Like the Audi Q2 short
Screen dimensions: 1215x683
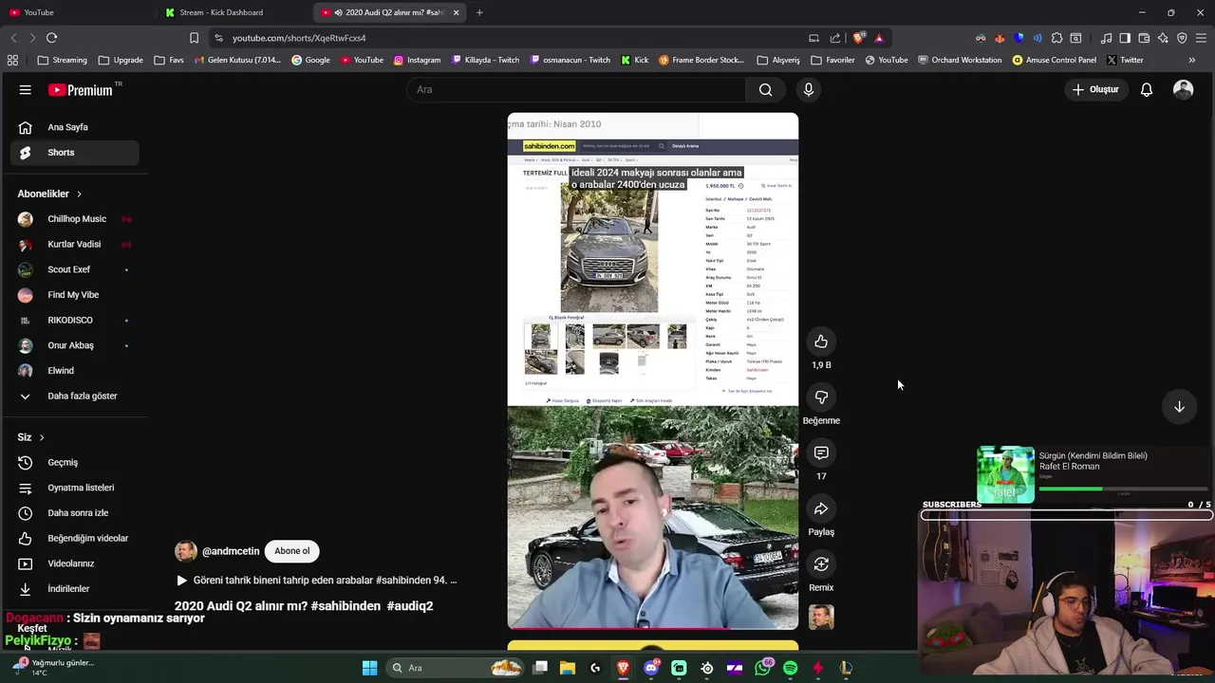coord(821,341)
